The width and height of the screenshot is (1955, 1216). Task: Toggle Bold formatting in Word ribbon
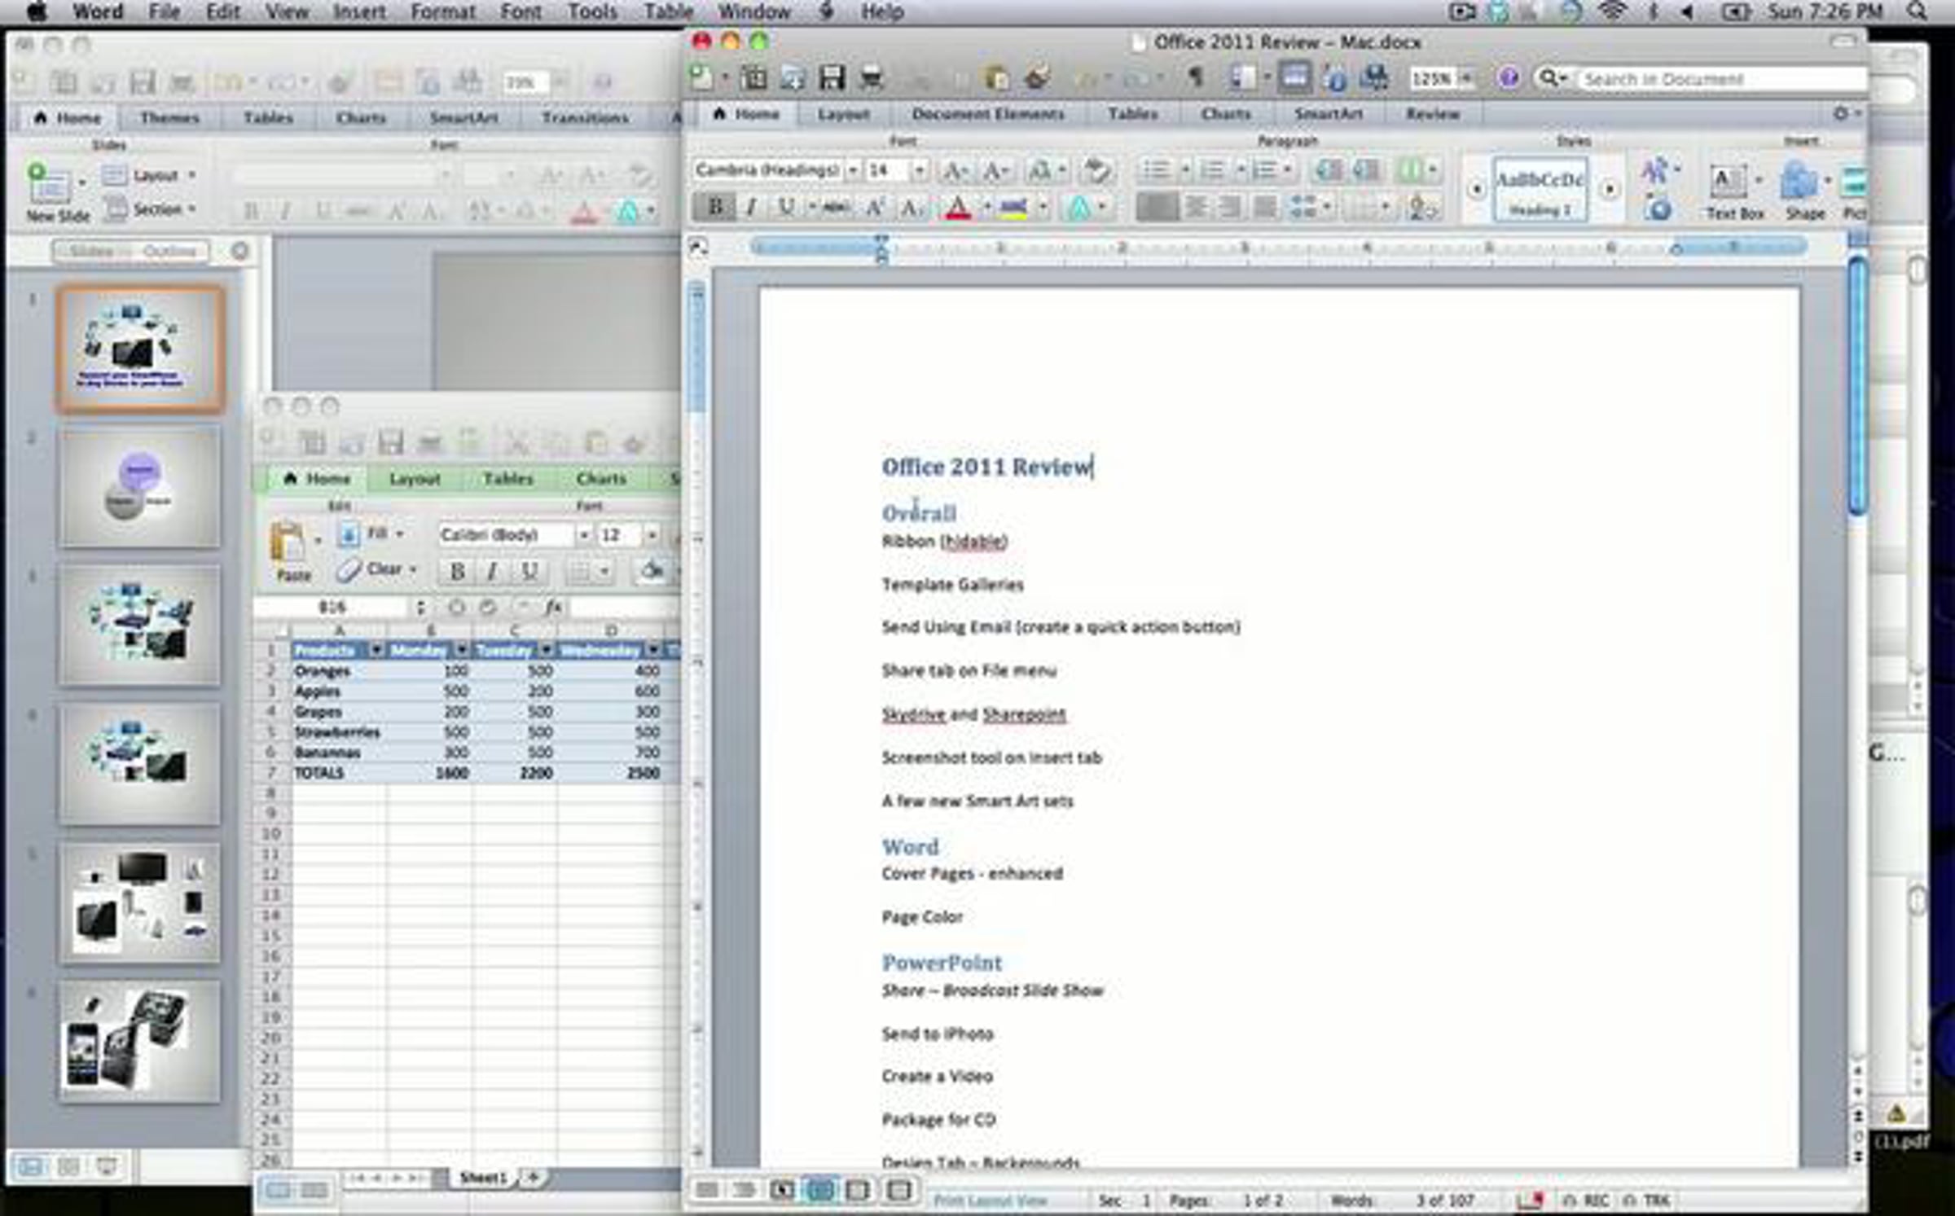point(714,207)
